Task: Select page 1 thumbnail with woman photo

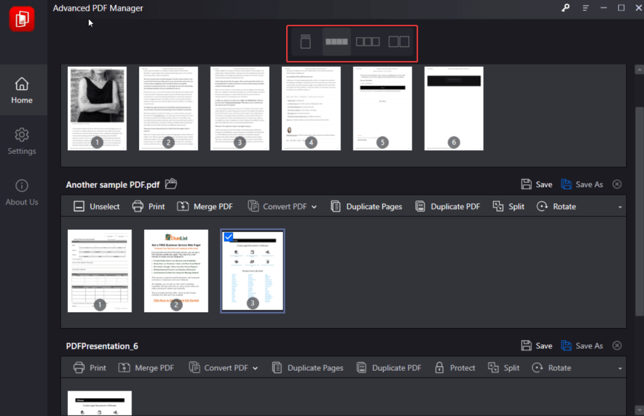Action: pyautogui.click(x=97, y=108)
